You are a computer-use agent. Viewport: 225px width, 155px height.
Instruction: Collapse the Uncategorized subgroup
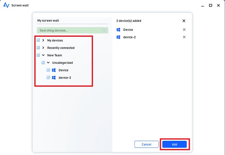click(x=48, y=63)
